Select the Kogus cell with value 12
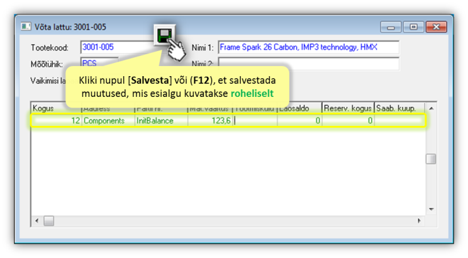 (57, 121)
